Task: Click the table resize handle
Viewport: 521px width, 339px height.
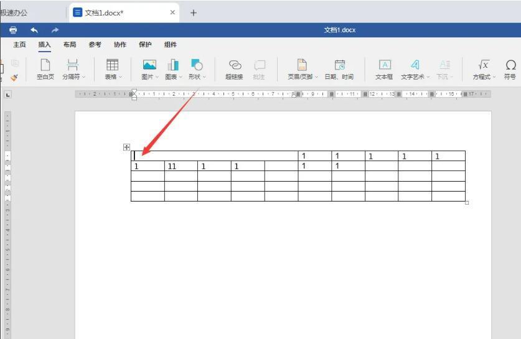Action: (467, 203)
